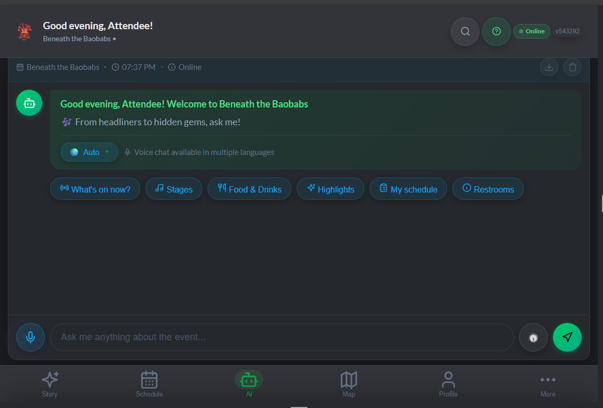This screenshot has height=408, width=603.
Task: Select the Map tab in bottom navigation
Action: coord(349,384)
